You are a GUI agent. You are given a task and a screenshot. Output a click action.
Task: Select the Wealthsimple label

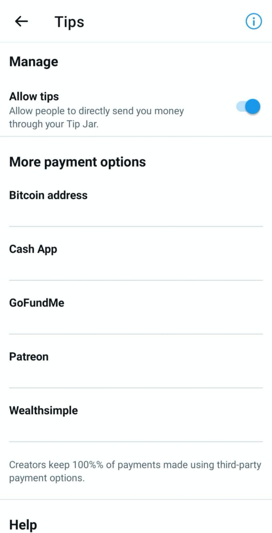(x=43, y=411)
